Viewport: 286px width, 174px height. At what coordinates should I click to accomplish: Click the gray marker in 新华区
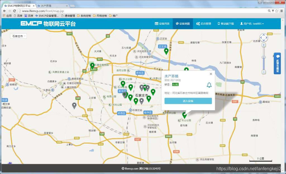pyautogui.click(x=124, y=95)
